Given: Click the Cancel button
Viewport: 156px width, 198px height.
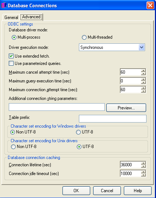Looking at the screenshot, I should [107, 191].
